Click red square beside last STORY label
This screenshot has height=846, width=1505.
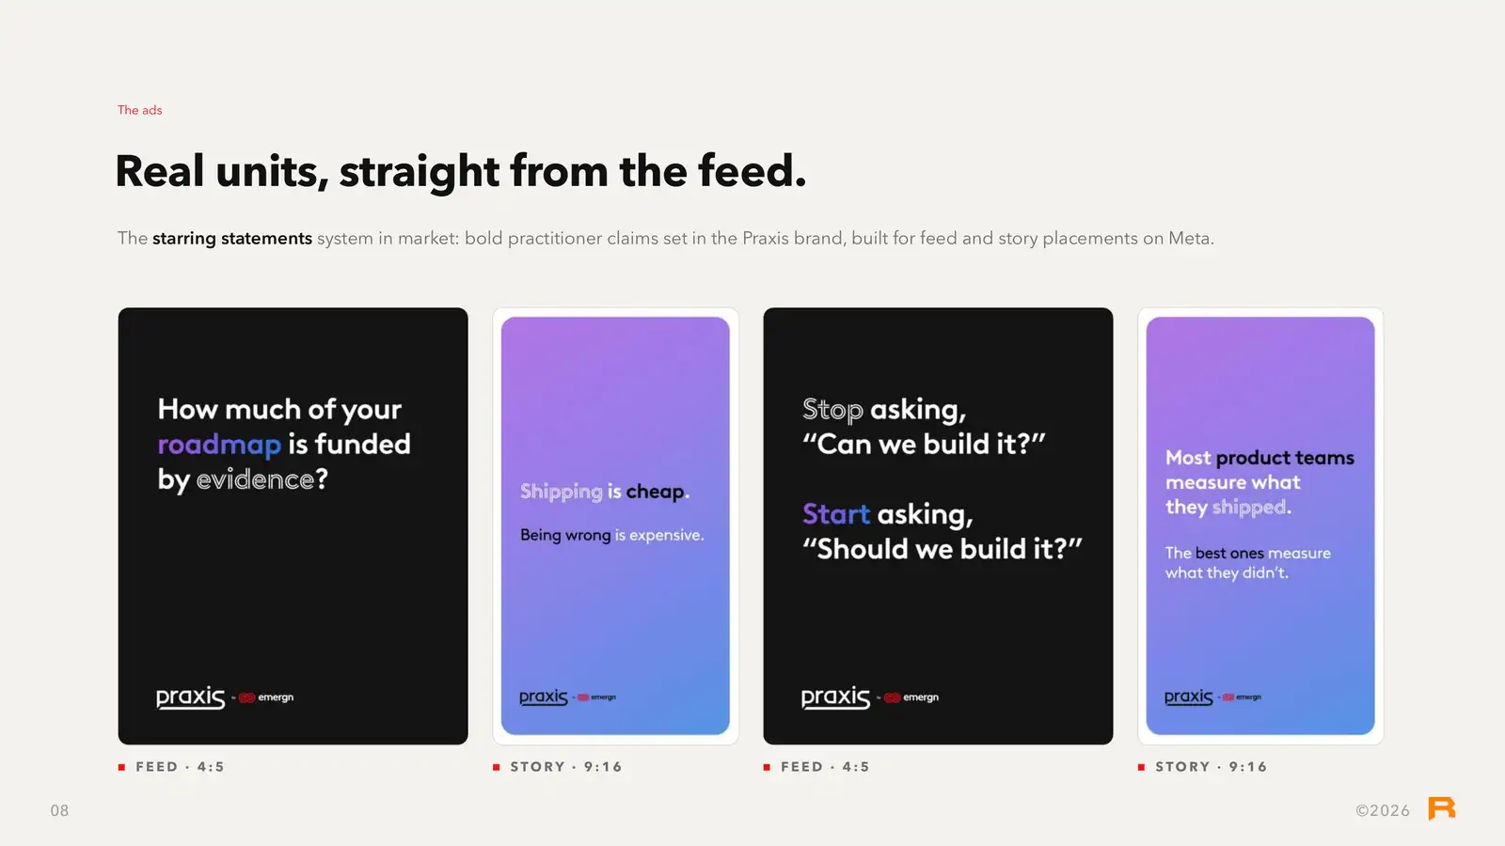1141,767
